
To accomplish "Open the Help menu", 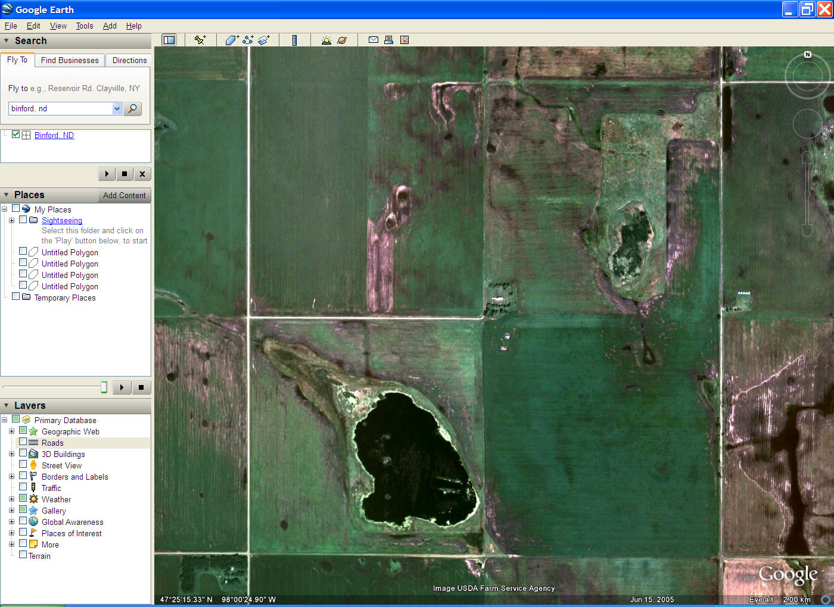I will click(134, 26).
